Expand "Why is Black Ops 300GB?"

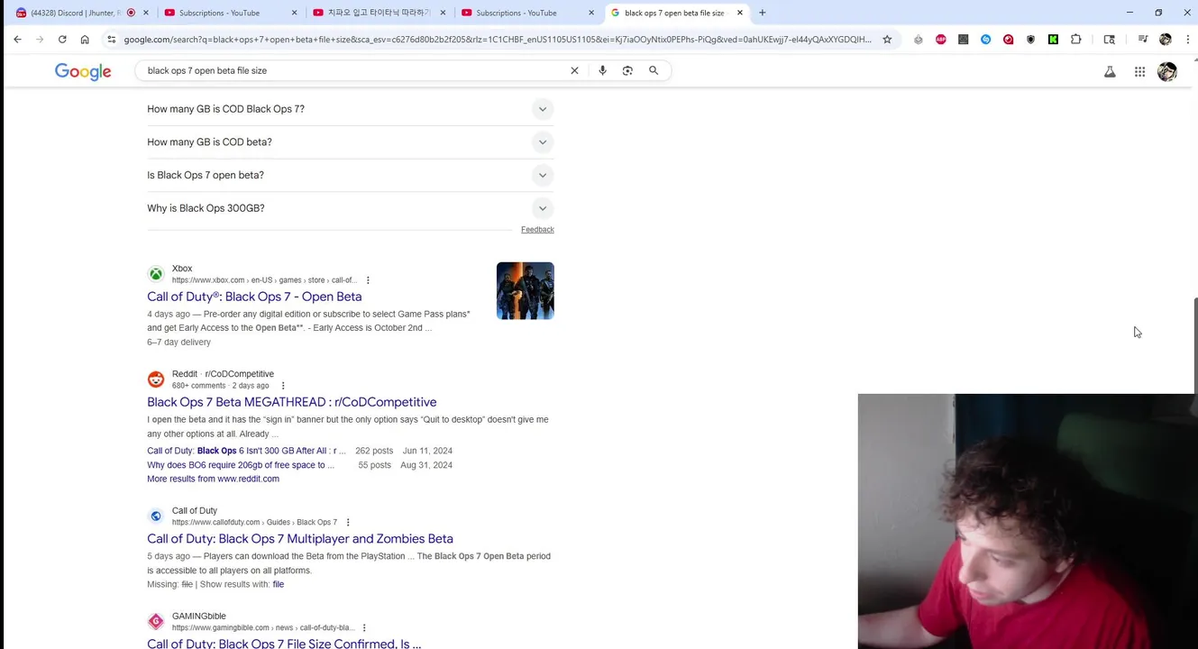click(x=350, y=208)
